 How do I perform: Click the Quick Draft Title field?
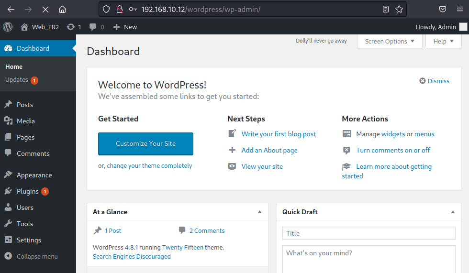(368, 233)
